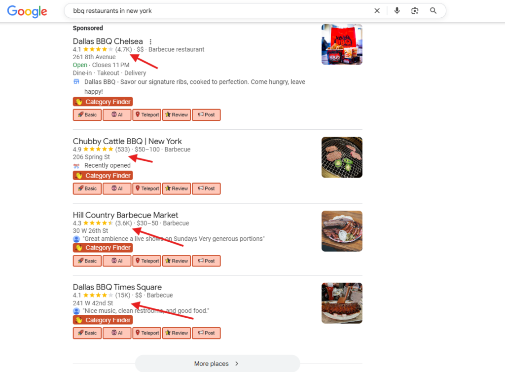Image resolution: width=505 pixels, height=372 pixels.
Task: Click Post button under Dallas BBQ Times Square
Action: coord(206,333)
